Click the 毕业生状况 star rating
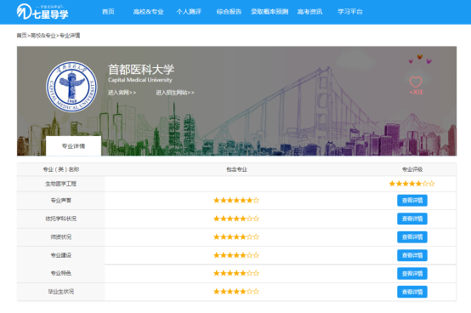471x313 pixels. tap(236, 292)
